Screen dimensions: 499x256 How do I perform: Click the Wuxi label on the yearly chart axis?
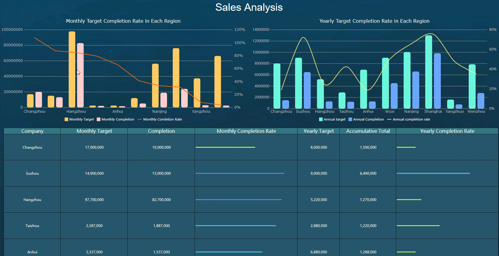point(390,112)
